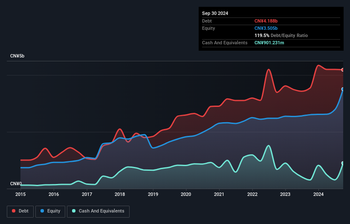Toggle the Debt series legend button
This screenshot has width=350, height=224.
[20, 211]
